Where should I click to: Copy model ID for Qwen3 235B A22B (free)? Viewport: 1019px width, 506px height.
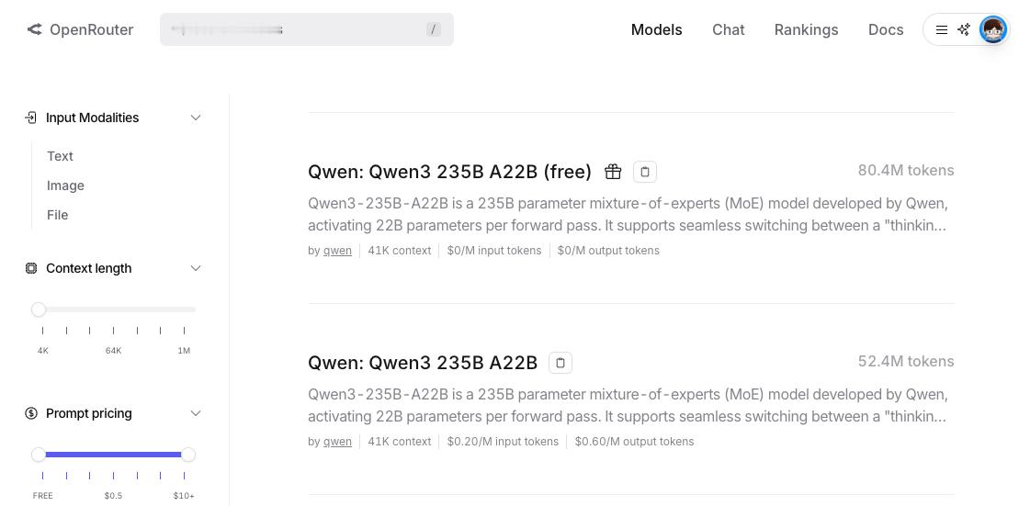[645, 172]
